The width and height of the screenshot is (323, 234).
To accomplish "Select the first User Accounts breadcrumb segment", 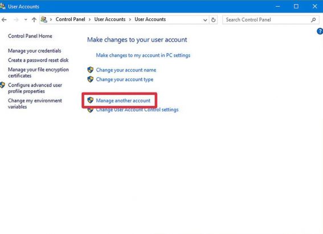I will click(110, 19).
